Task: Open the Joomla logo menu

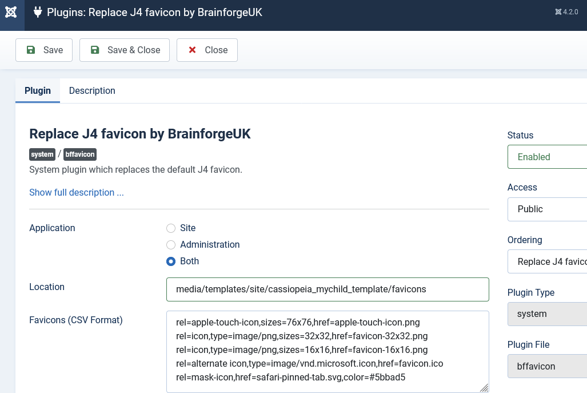Action: 11,13
